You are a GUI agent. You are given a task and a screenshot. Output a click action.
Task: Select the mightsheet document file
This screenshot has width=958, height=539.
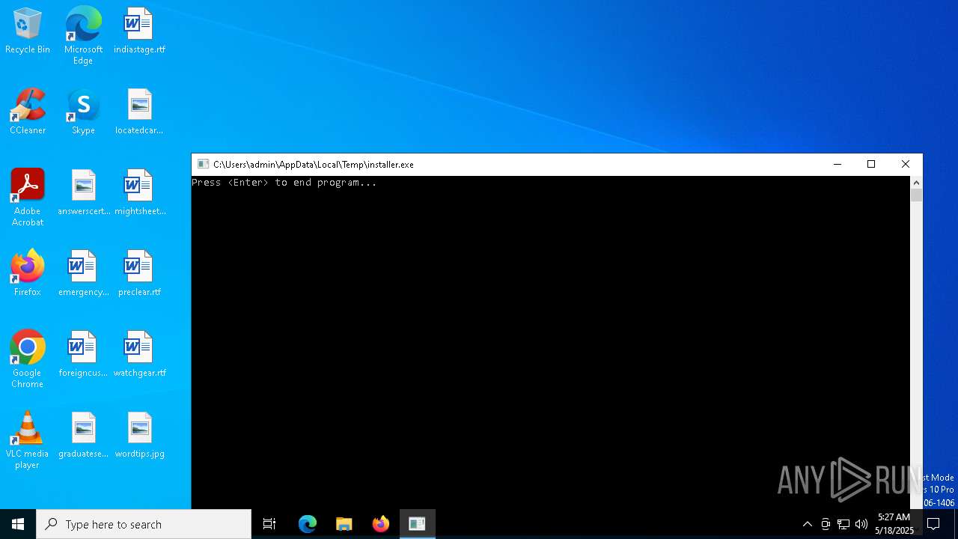[139, 193]
